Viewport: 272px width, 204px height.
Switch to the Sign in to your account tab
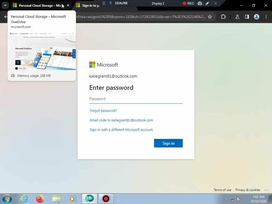point(88,6)
